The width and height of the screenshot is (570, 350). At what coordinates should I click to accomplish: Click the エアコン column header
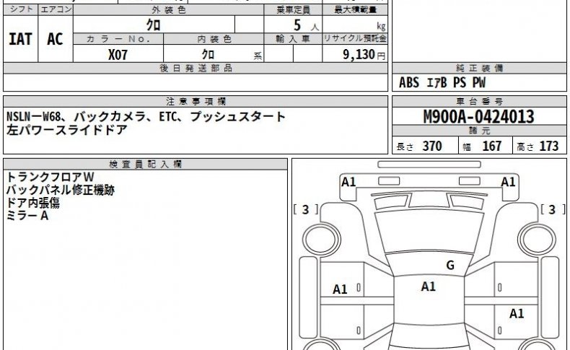click(56, 9)
